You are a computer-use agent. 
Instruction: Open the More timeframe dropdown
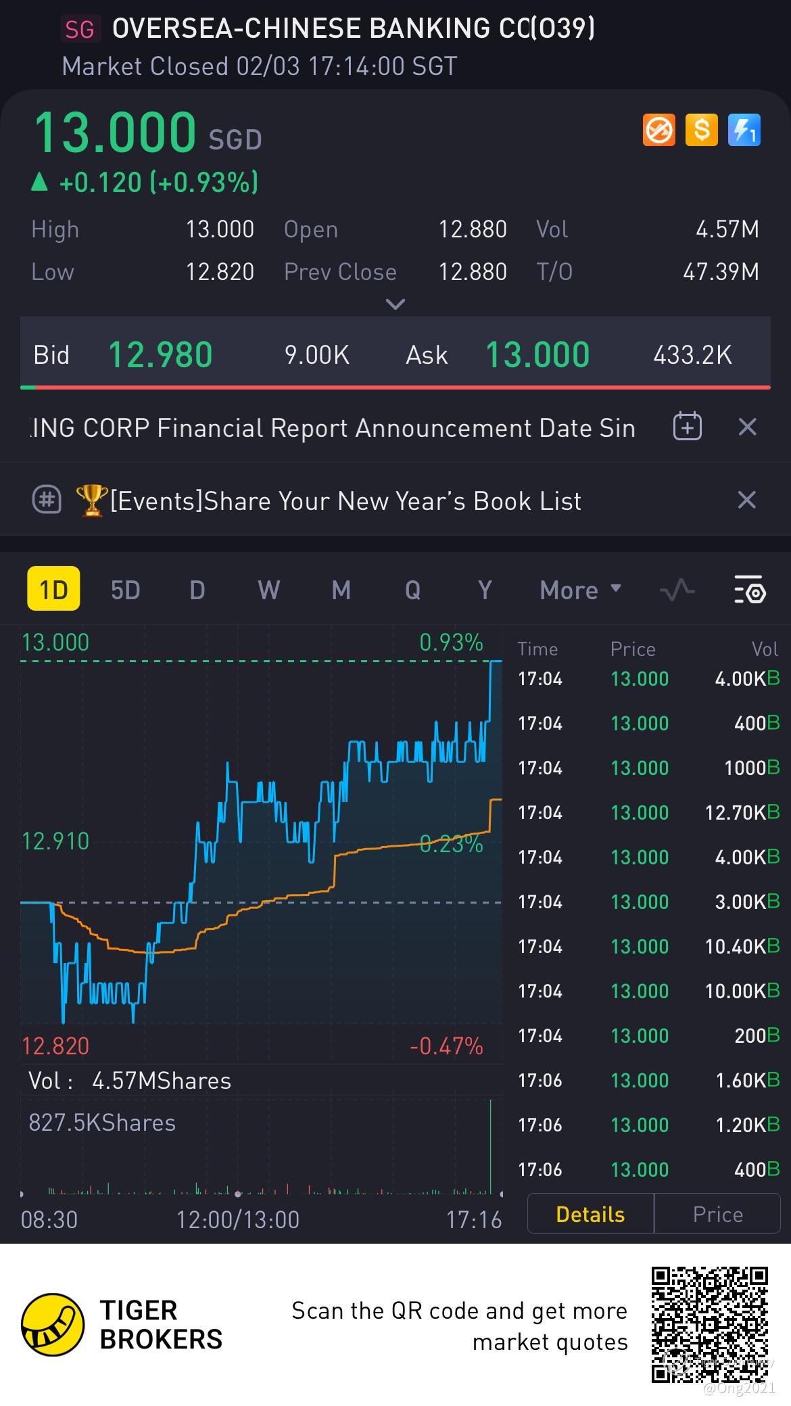point(580,590)
